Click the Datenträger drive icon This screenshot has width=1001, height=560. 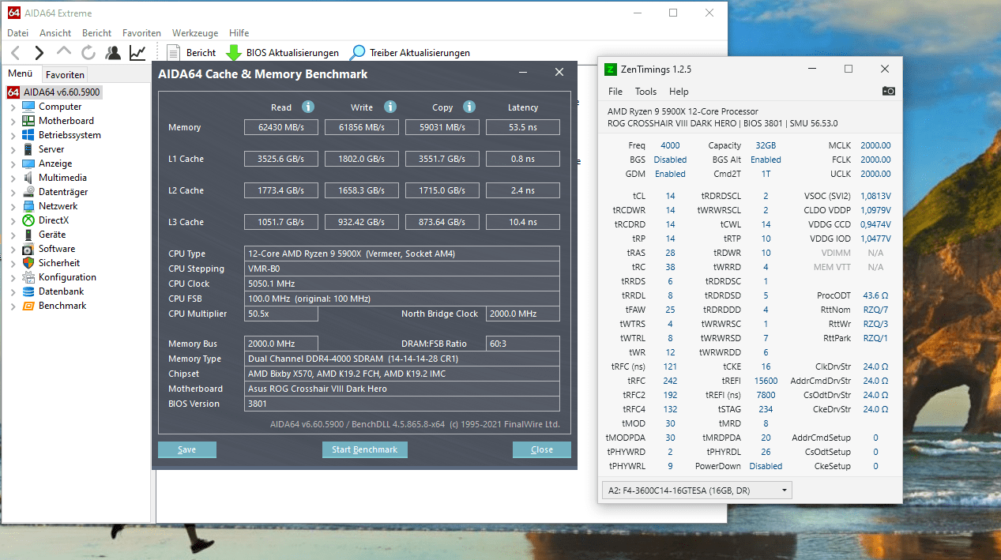click(x=28, y=192)
